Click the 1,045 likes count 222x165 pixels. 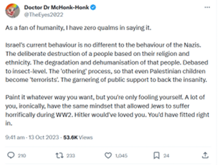(x=121, y=156)
